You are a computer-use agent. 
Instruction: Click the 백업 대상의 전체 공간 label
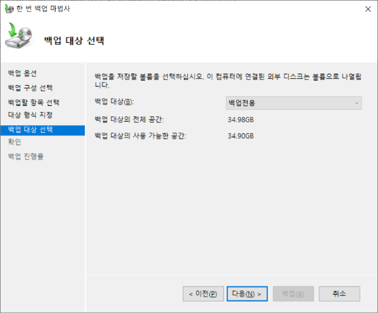pos(129,119)
